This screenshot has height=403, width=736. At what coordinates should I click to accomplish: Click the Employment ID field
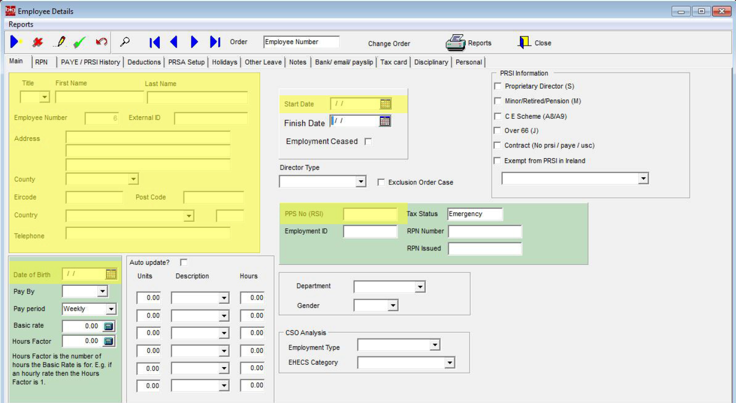(x=370, y=231)
